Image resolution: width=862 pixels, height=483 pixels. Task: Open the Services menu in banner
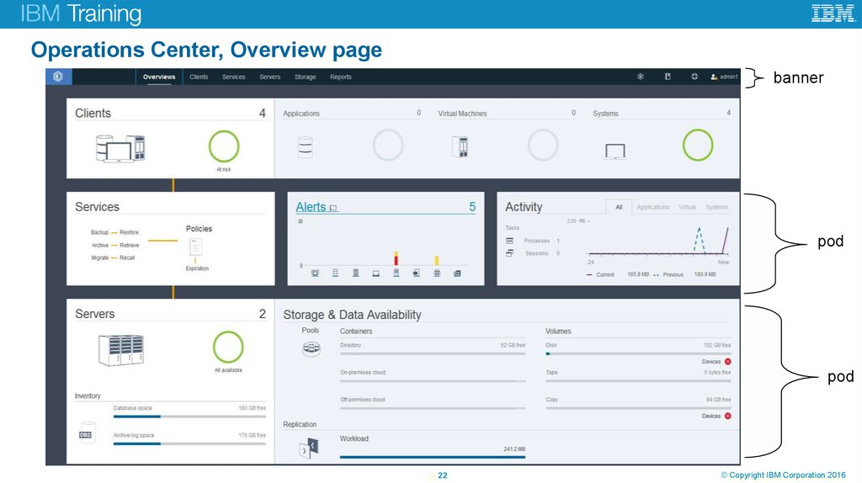[234, 77]
